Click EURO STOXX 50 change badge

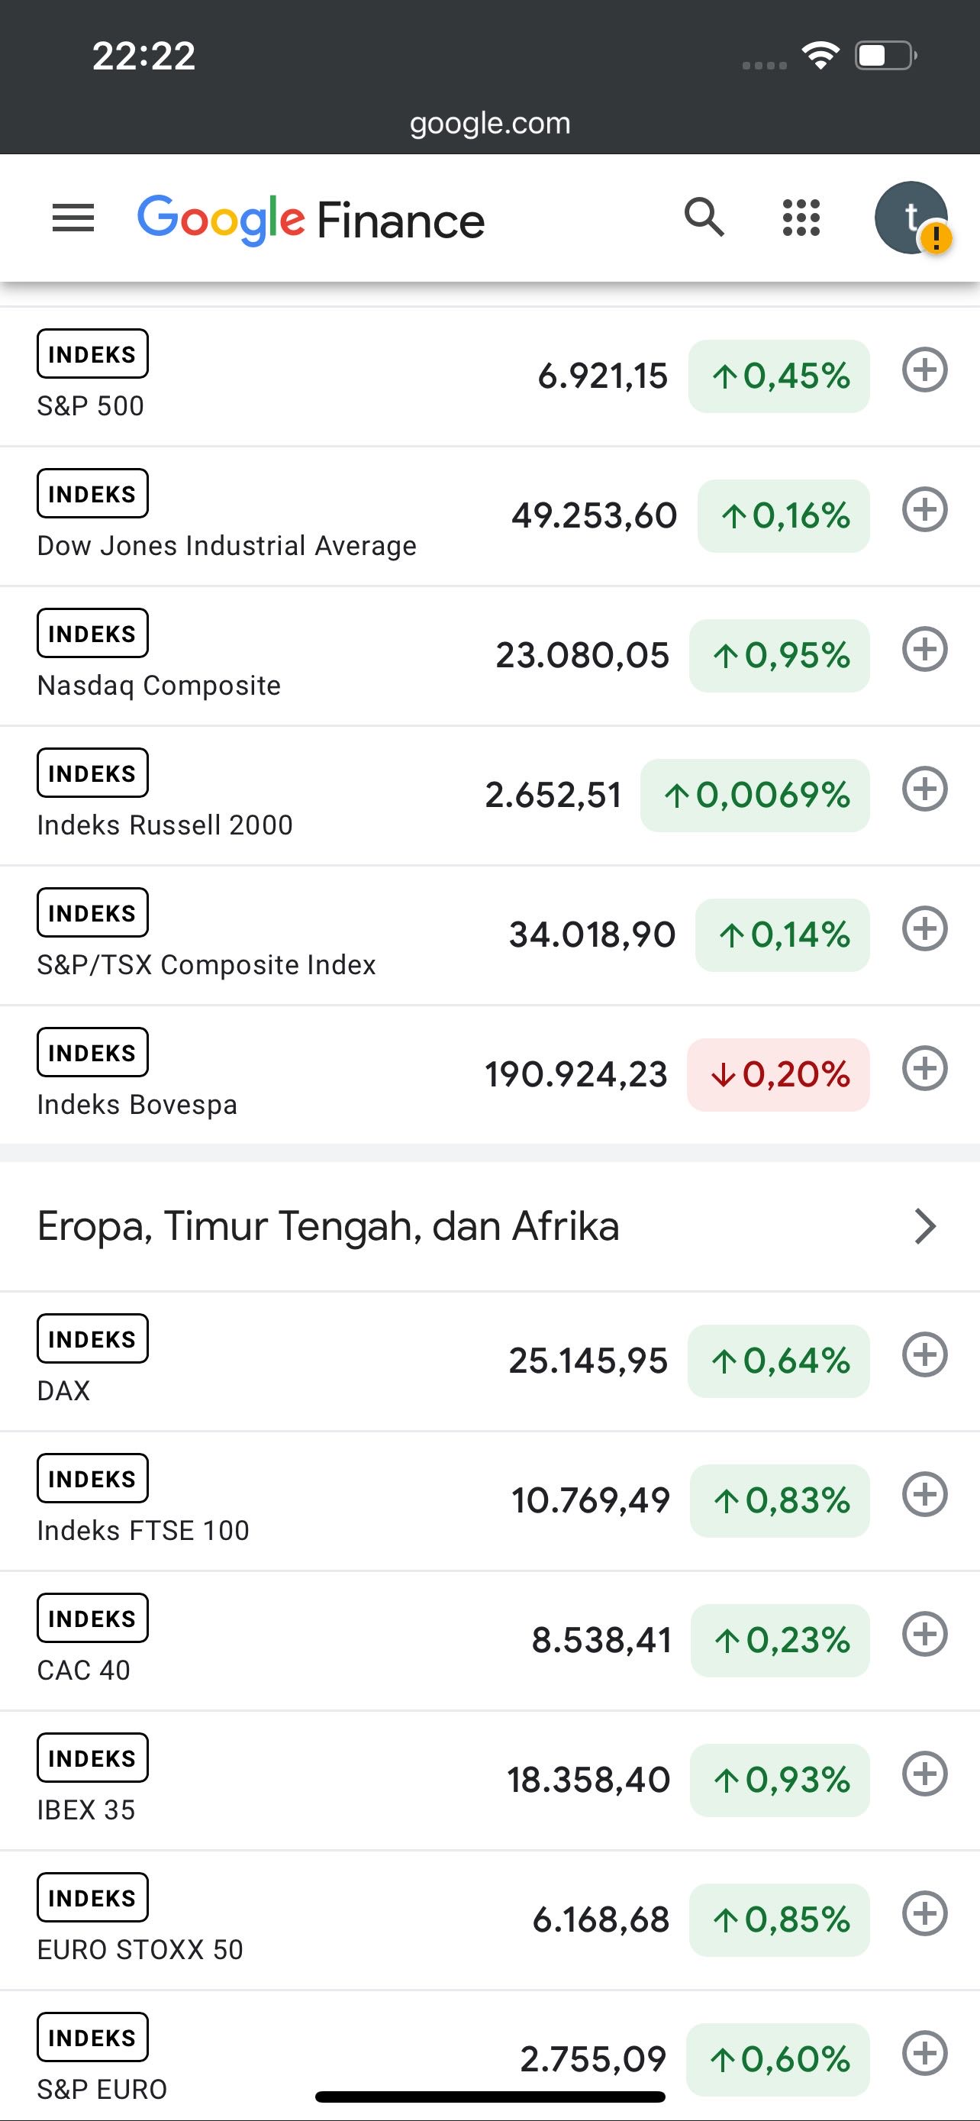click(x=779, y=1920)
